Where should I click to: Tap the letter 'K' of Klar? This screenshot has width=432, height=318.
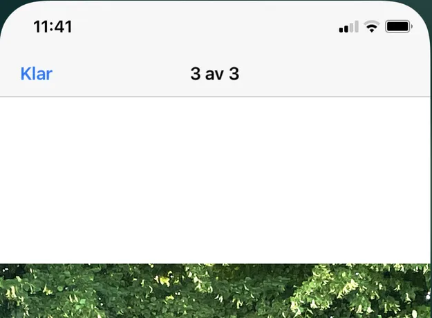(26, 73)
